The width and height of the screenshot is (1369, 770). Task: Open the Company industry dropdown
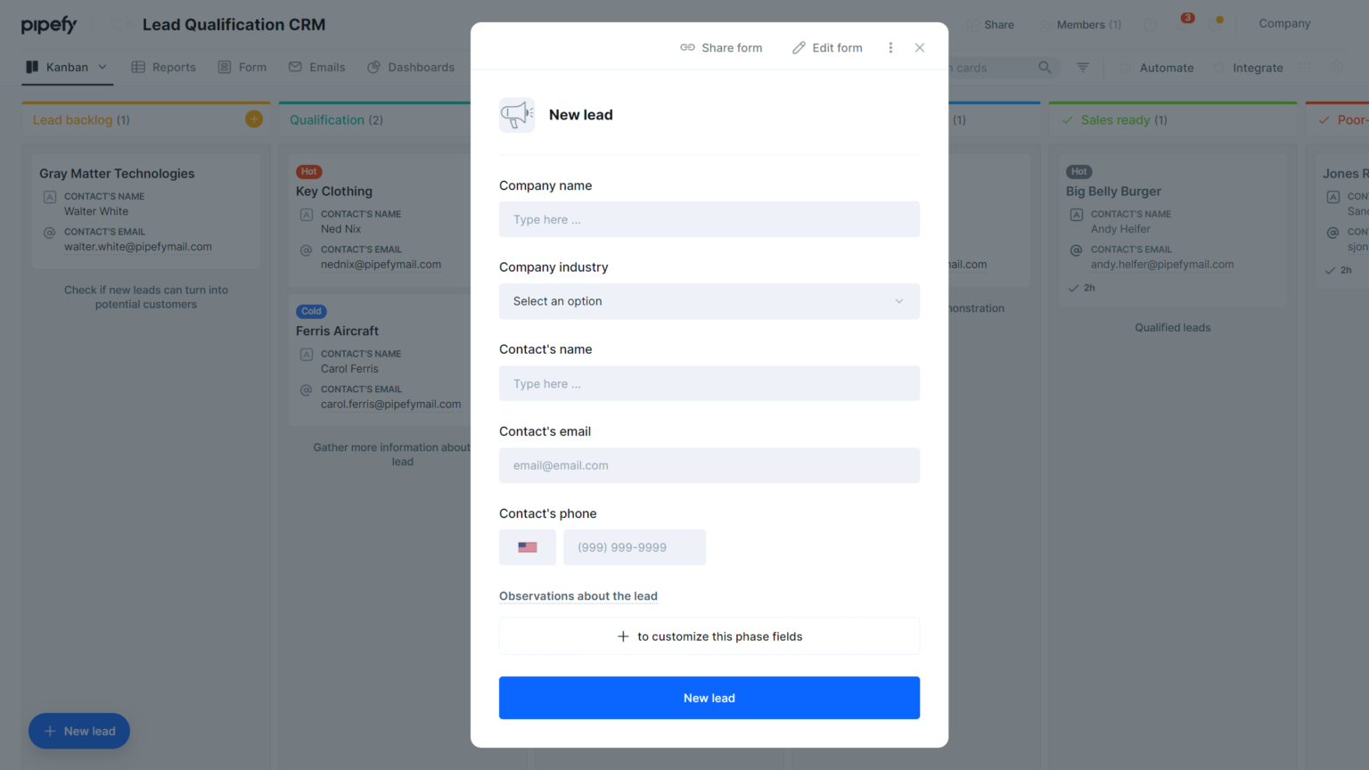[709, 301]
